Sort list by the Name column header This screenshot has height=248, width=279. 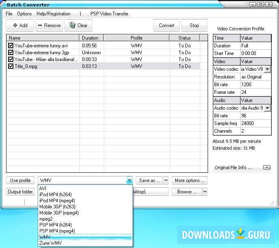coord(43,38)
